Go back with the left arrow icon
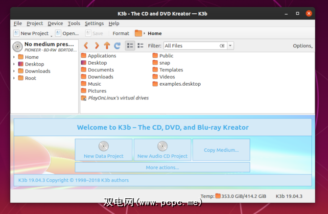The width and height of the screenshot is (328, 214). pyautogui.click(x=86, y=46)
